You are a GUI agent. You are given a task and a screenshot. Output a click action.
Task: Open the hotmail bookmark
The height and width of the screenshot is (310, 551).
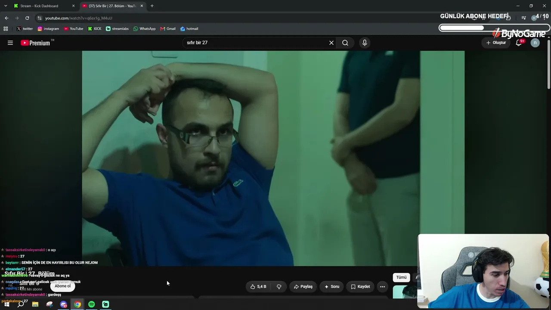click(x=189, y=29)
